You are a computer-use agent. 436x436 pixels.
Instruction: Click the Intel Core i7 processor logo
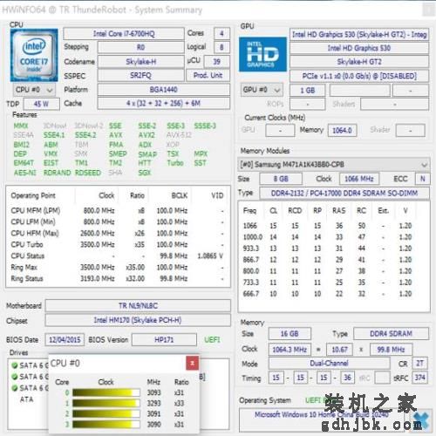coord(34,55)
